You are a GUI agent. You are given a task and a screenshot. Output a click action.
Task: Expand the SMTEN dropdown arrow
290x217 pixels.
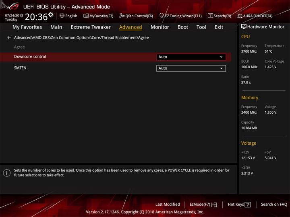pyautogui.click(x=221, y=68)
